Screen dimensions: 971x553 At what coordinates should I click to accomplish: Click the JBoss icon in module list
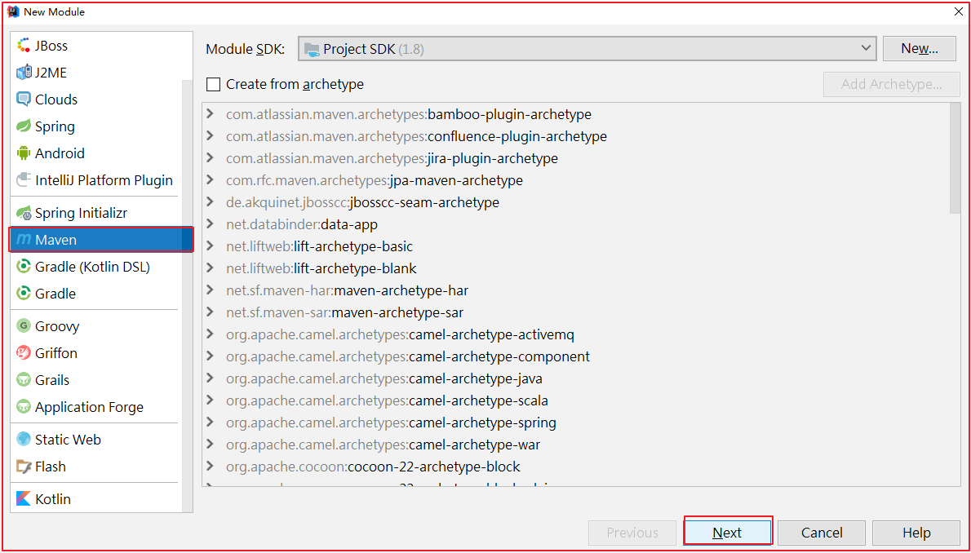23,46
